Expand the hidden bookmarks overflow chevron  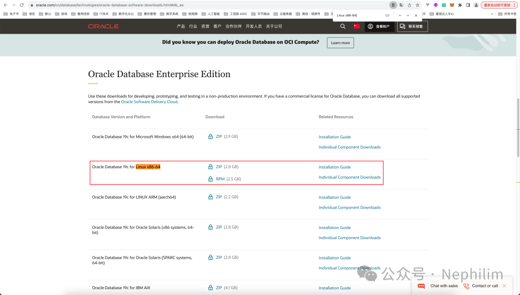[492, 14]
